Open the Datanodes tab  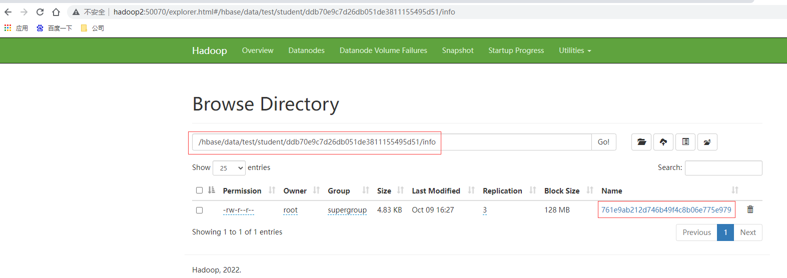point(307,50)
